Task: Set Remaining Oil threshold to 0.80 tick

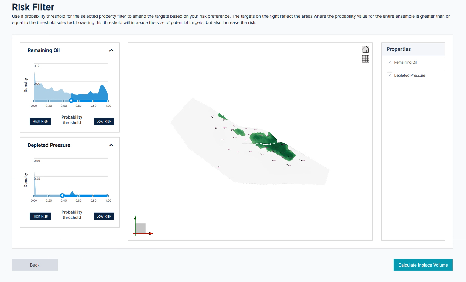Action: 93,101
